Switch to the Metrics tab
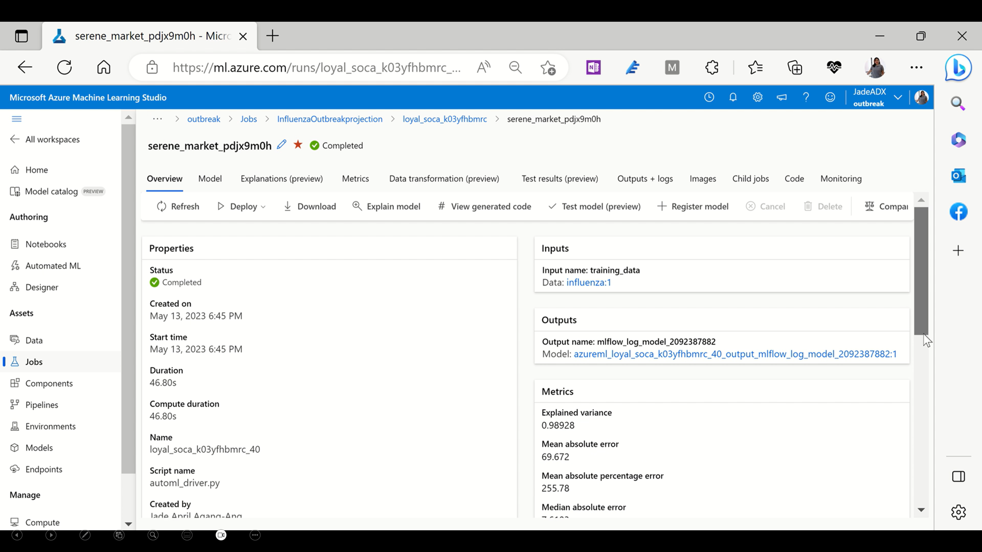Viewport: 982px width, 552px height. pyautogui.click(x=355, y=179)
